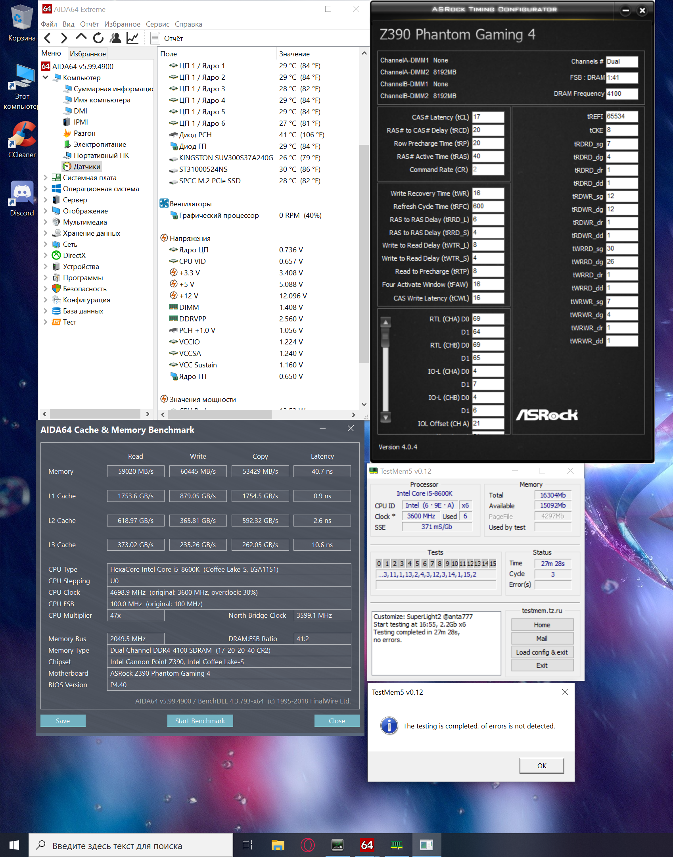Screen dimensions: 673x857
Task: Click Home button in TestMem5
Action: click(542, 625)
